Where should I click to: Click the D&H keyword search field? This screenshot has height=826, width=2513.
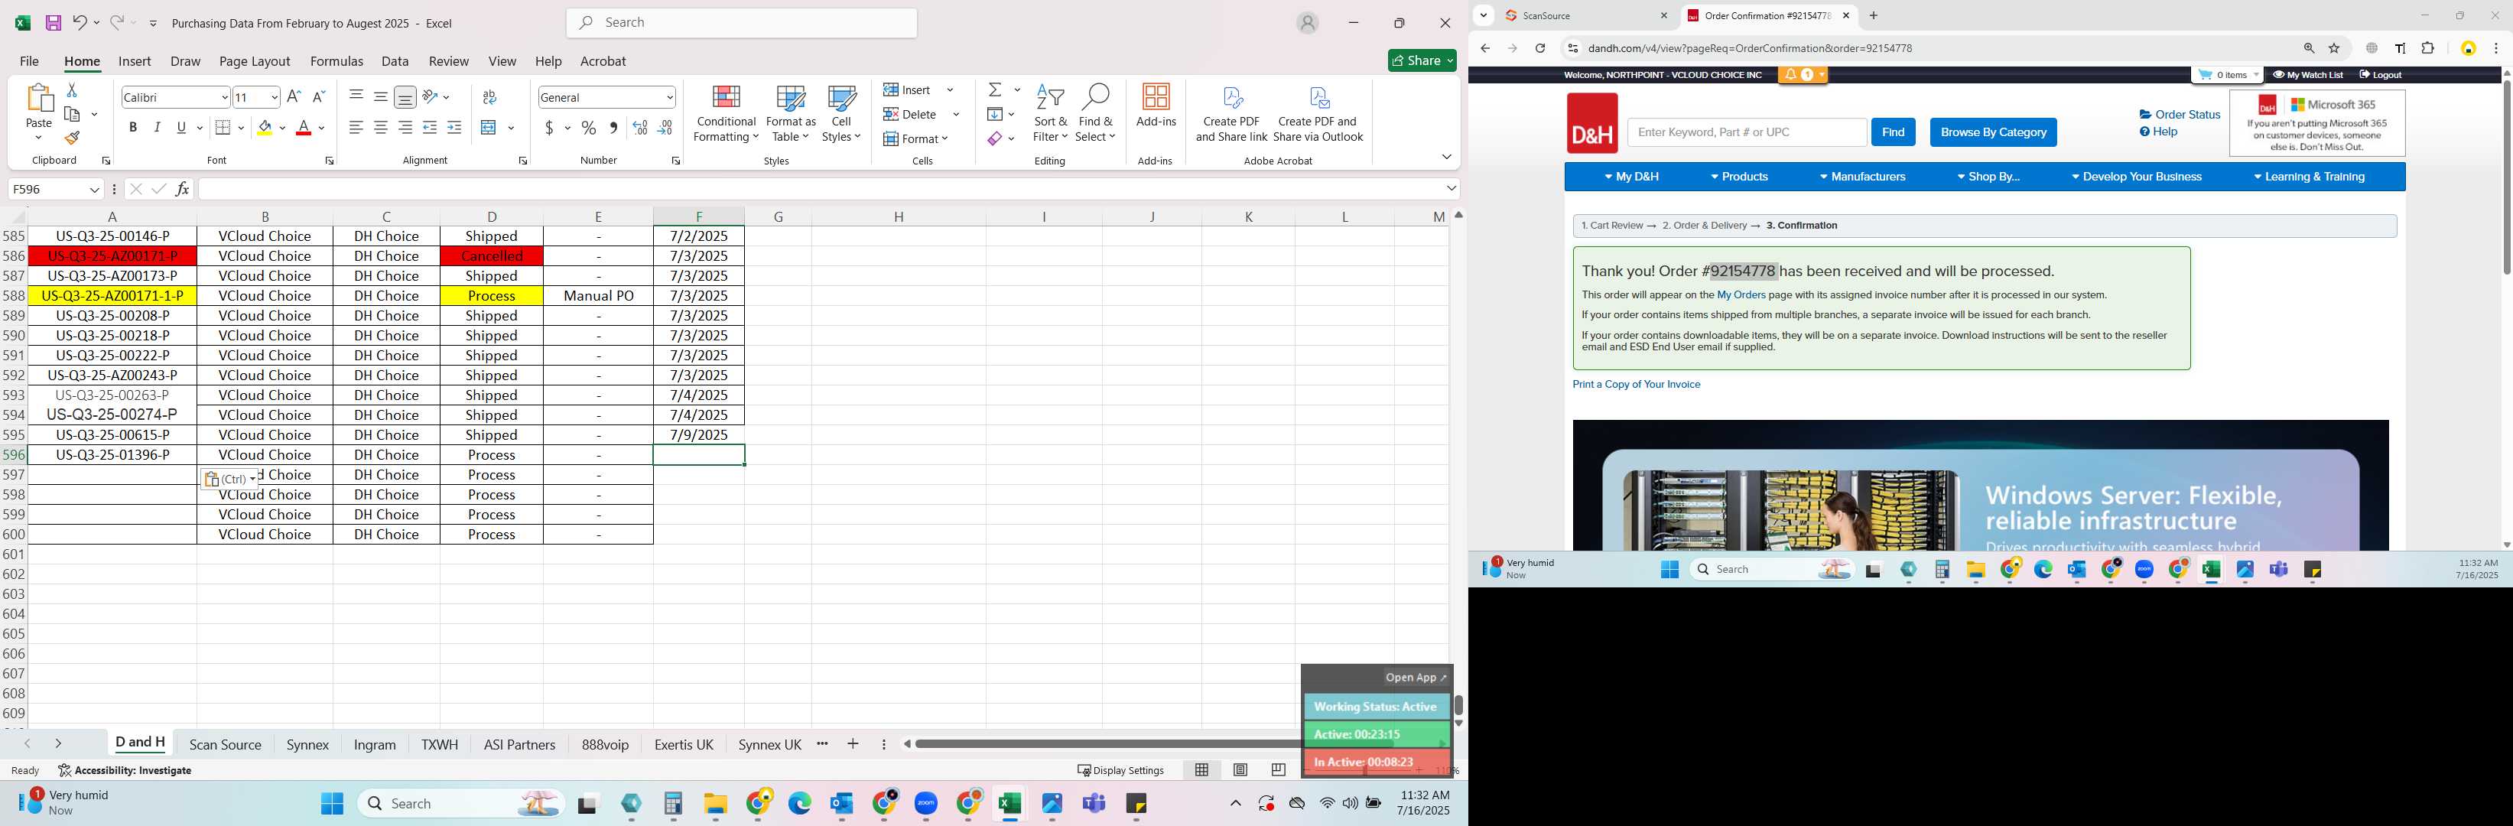(x=1746, y=132)
